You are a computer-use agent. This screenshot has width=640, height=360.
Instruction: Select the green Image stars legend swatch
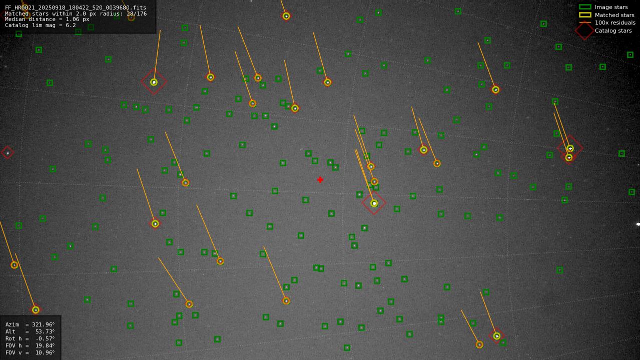coord(585,7)
